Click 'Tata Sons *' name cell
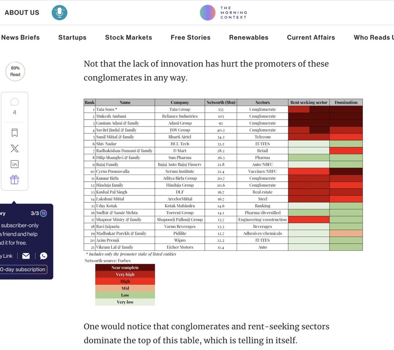 click(125, 109)
